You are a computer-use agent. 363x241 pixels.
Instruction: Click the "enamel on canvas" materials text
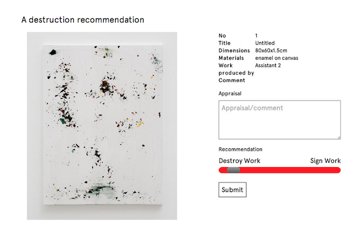(x=277, y=57)
